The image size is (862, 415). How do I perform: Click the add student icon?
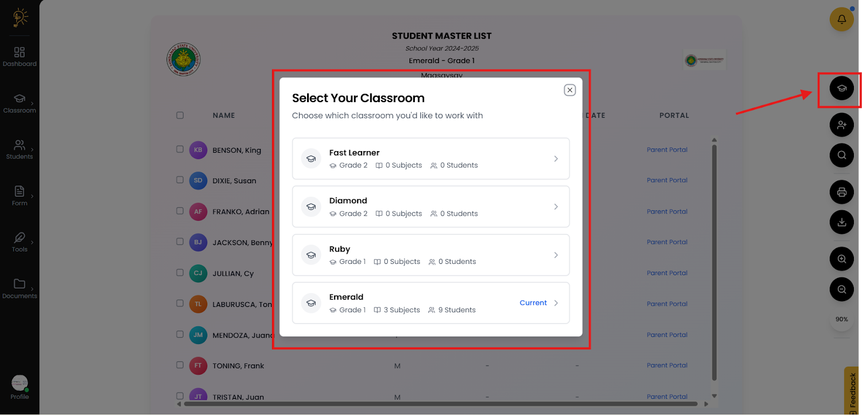tap(841, 125)
